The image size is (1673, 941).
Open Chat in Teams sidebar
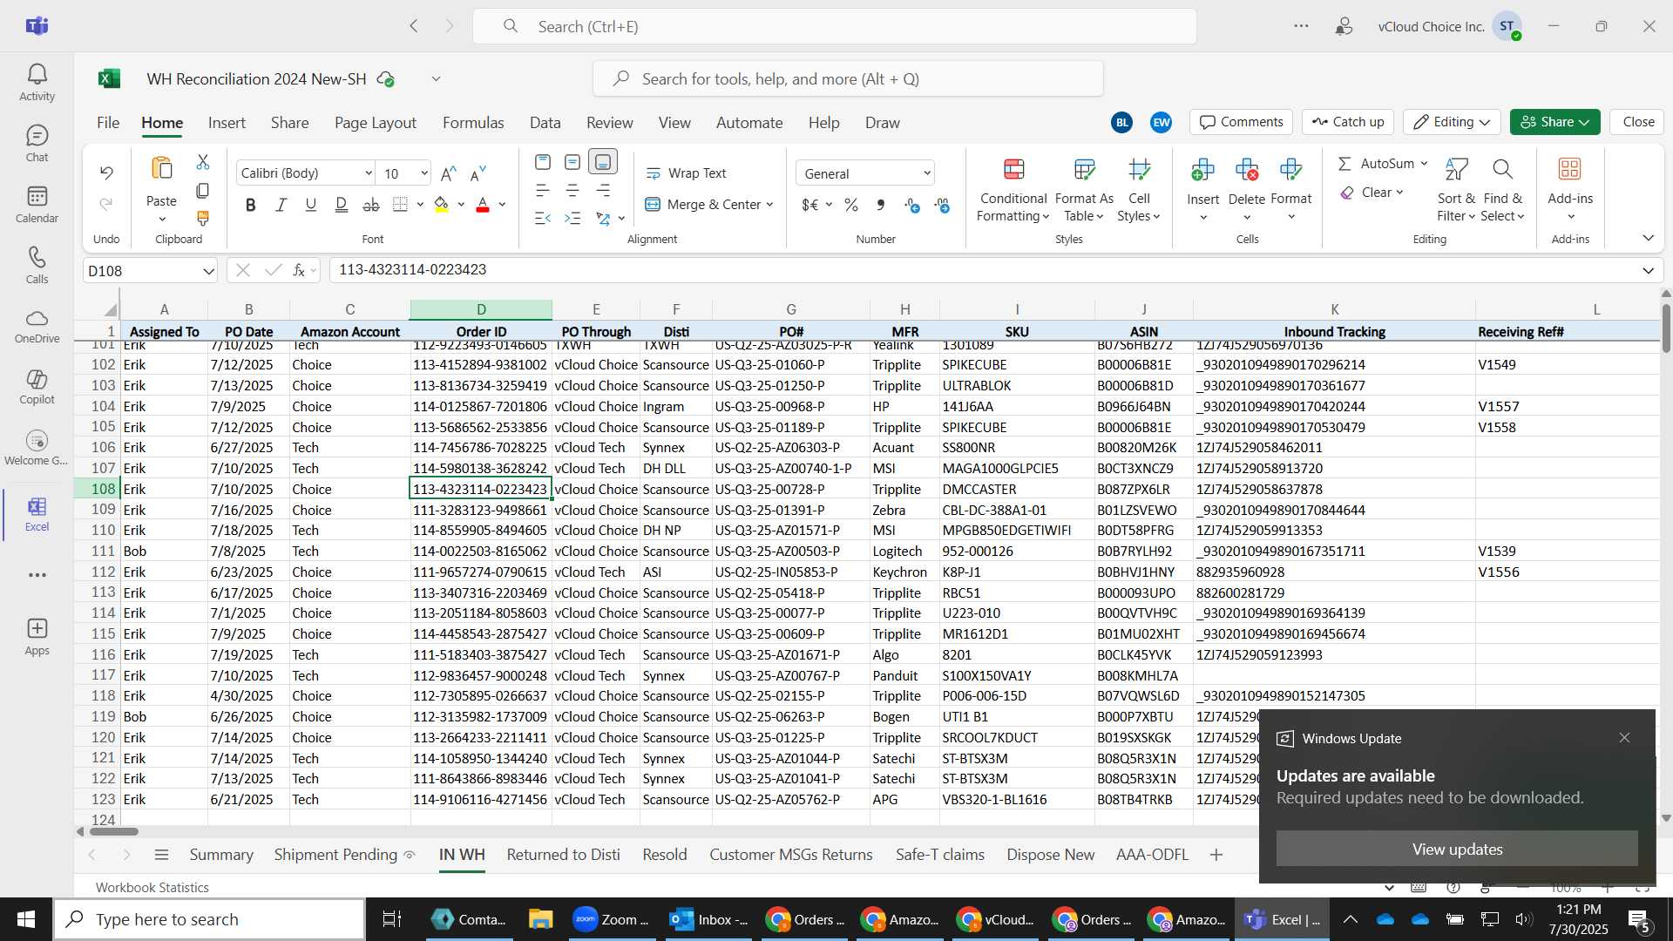pyautogui.click(x=37, y=144)
